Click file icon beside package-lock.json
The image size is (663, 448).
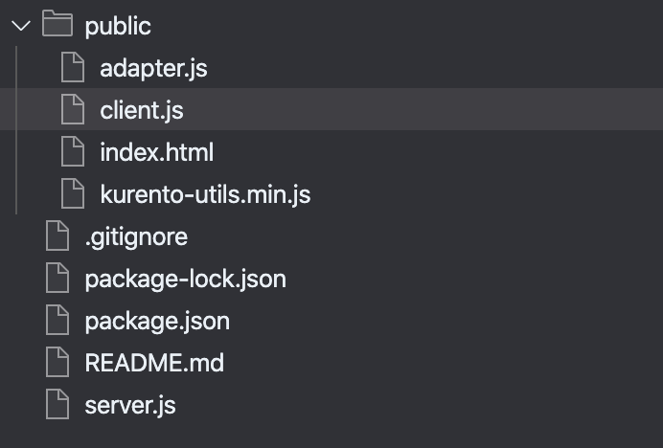pyautogui.click(x=57, y=278)
